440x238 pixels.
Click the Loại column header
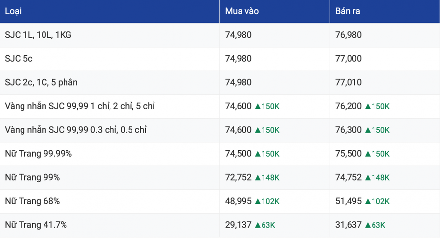pyautogui.click(x=13, y=11)
